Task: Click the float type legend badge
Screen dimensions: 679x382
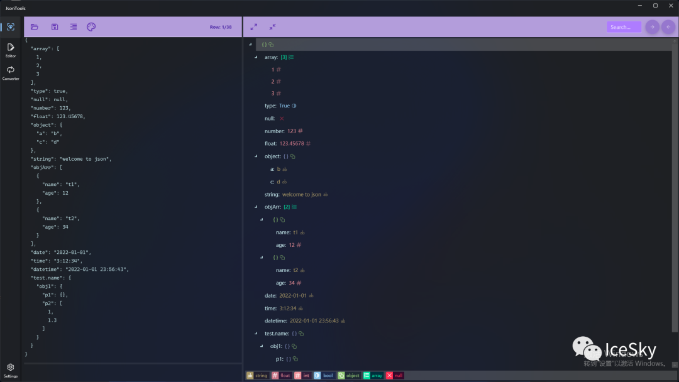Action: [x=281, y=376]
